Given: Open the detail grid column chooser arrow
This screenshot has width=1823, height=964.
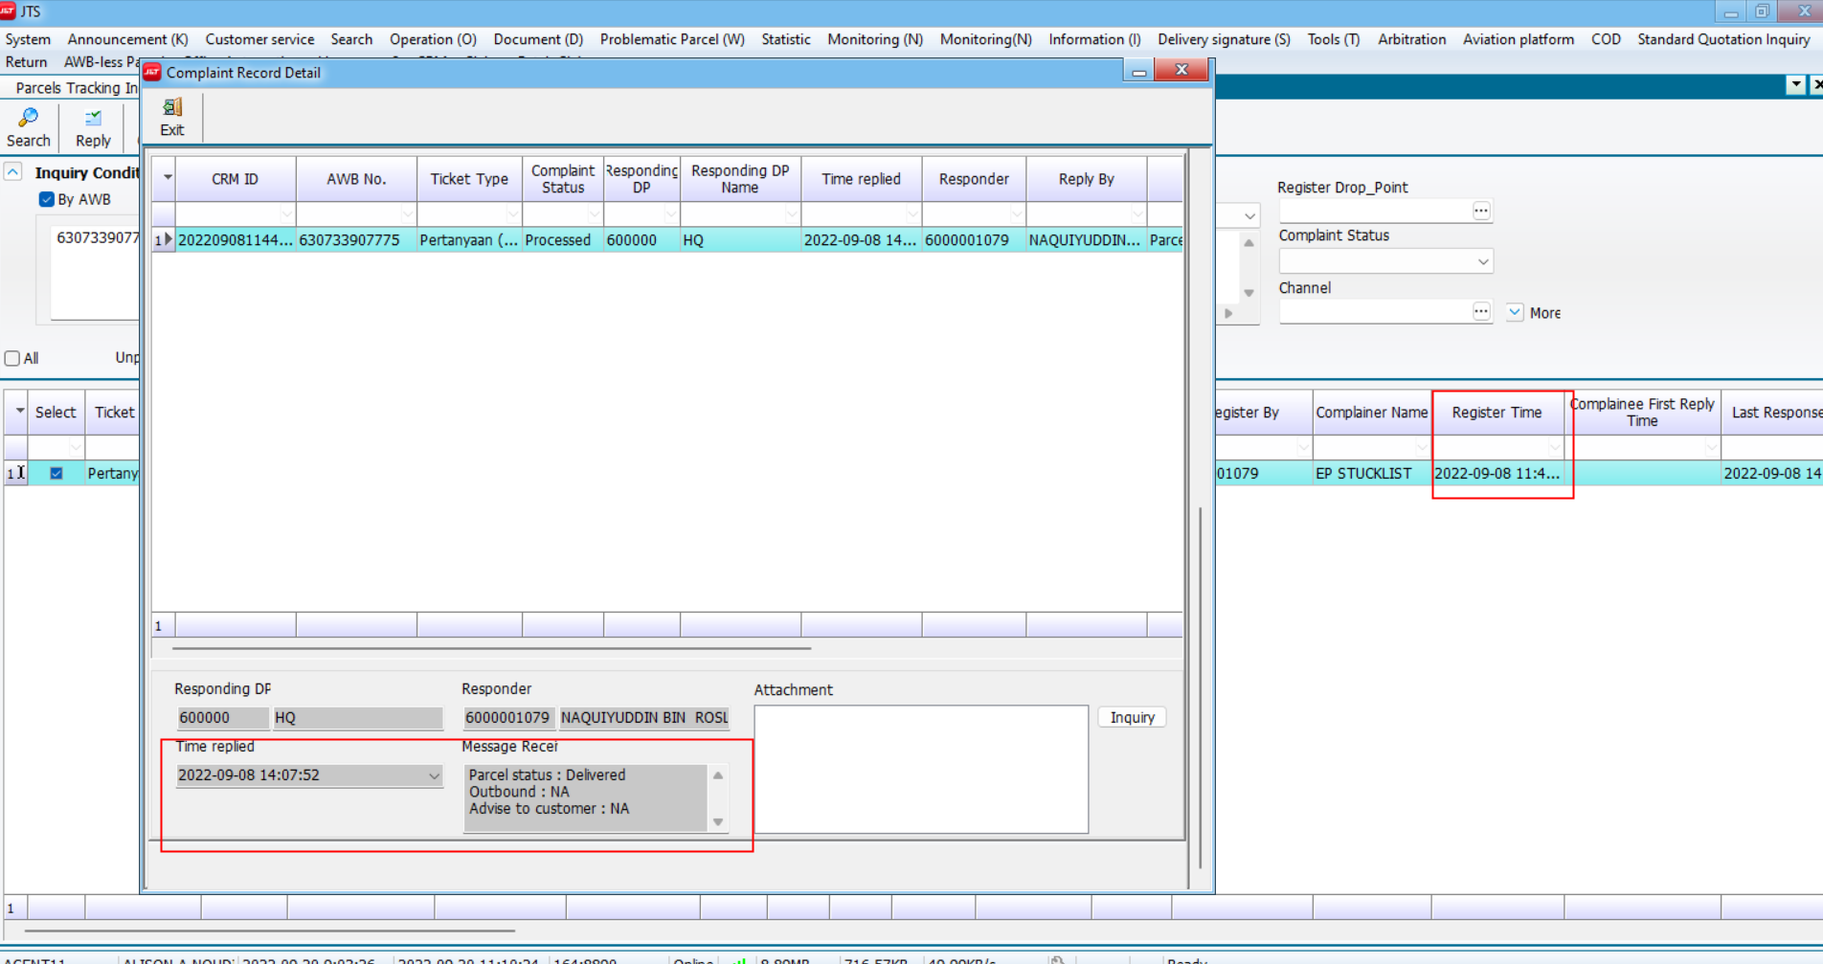Looking at the screenshot, I should 168,178.
